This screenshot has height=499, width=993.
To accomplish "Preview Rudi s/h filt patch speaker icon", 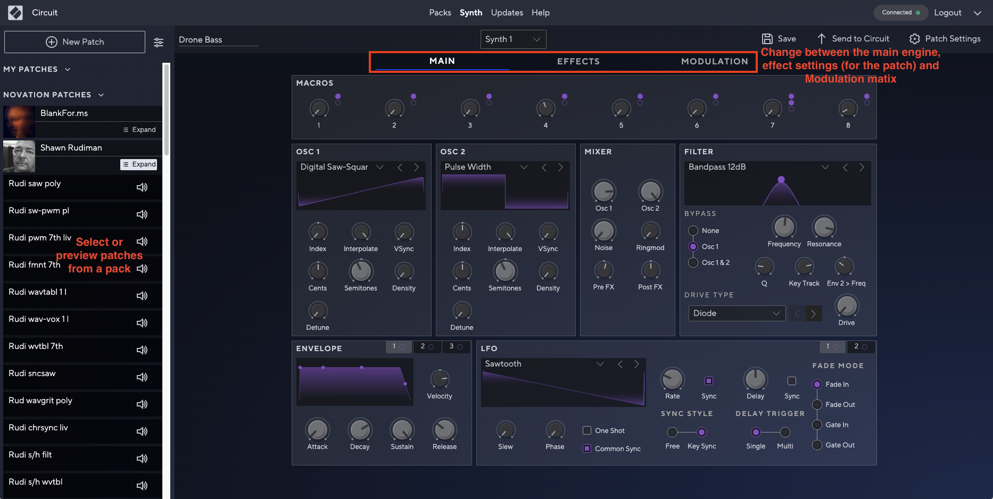I will pos(142,459).
